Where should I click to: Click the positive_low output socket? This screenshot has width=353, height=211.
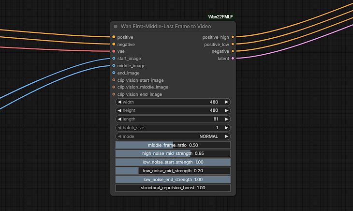click(233, 44)
